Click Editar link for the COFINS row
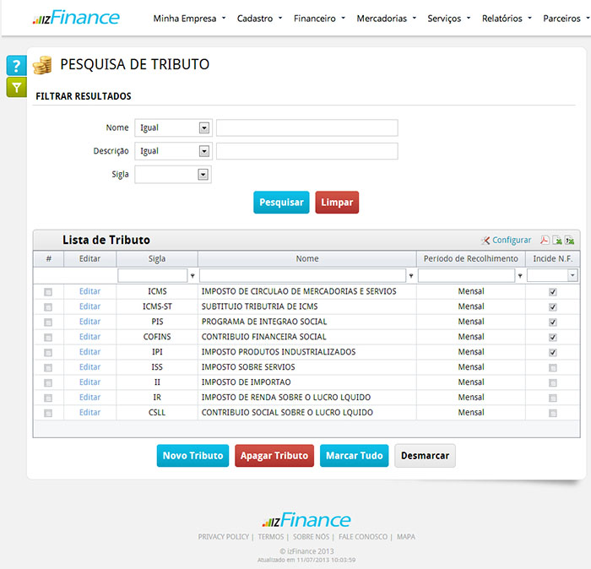This screenshot has height=569, width=591. (89, 337)
